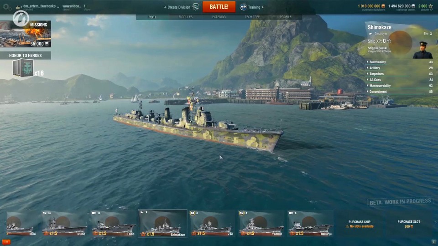Click the division flag icon next to Create Division

pos(196,7)
